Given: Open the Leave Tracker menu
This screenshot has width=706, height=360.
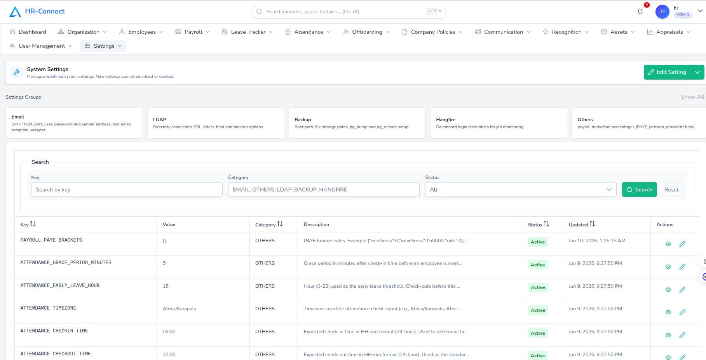Looking at the screenshot, I should pos(247,32).
